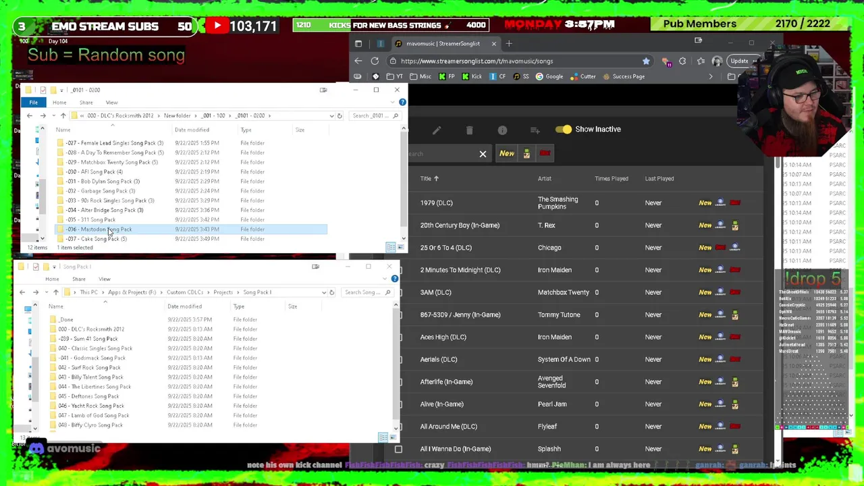This screenshot has width=864, height=486.
Task: Click Projects in bottom Explorer breadcrumb
Action: [x=223, y=292]
